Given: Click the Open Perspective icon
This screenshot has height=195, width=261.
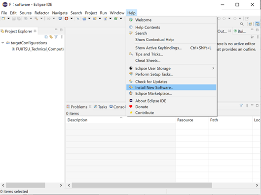Looking at the screenshot, I should [x=250, y=24].
